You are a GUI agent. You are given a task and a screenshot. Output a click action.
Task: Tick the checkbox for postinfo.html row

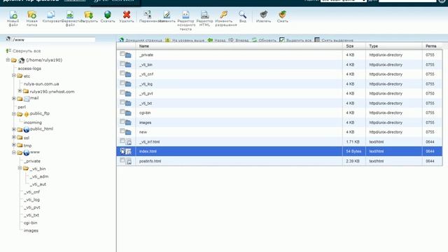122,160
